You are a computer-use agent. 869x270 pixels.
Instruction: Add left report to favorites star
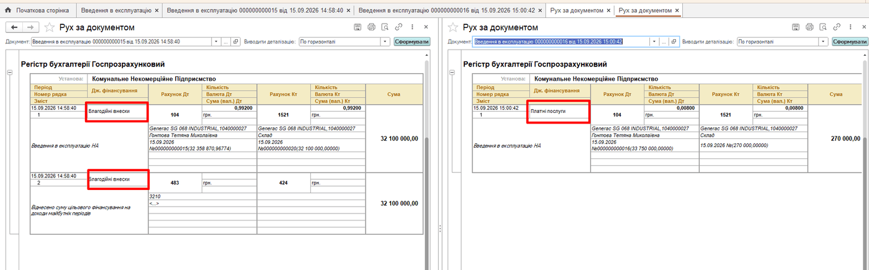pyautogui.click(x=50, y=27)
